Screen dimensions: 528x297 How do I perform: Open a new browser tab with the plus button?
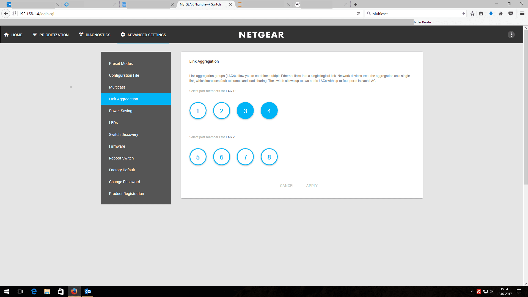pos(356,4)
